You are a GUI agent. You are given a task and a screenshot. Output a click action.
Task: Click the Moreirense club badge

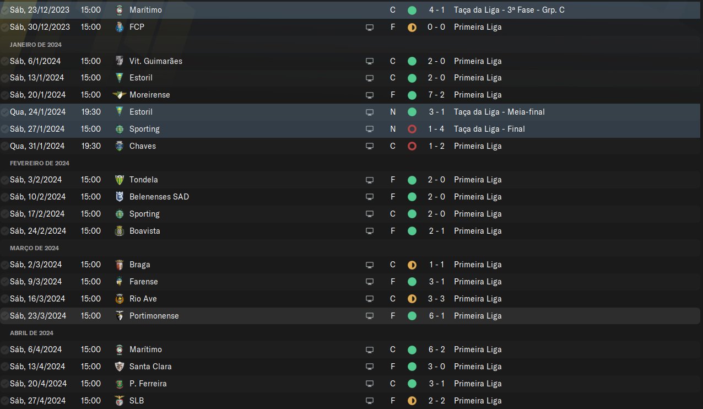(120, 95)
